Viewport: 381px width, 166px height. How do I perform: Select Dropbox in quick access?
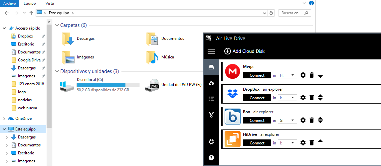(26, 36)
